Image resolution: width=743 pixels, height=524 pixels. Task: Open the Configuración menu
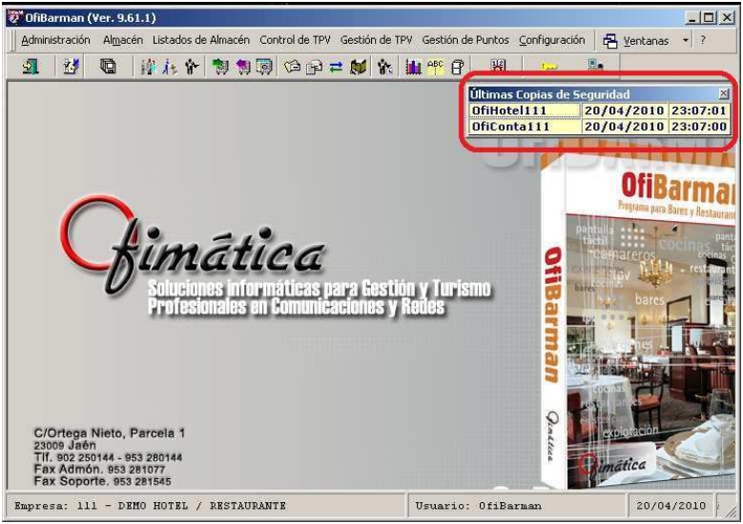point(551,40)
